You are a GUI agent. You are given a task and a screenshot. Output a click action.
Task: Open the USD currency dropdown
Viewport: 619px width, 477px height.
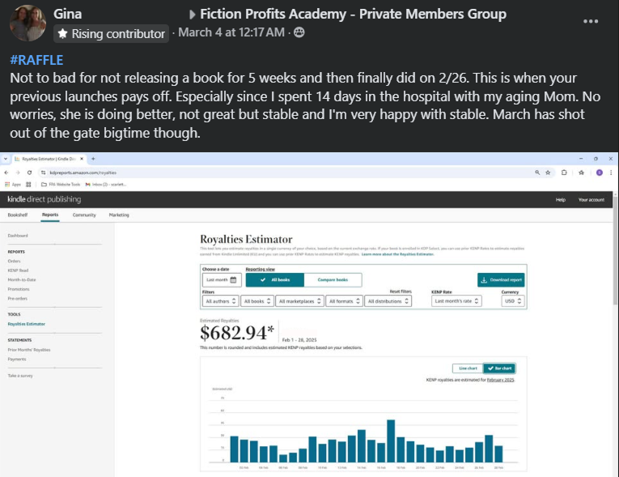tap(512, 300)
